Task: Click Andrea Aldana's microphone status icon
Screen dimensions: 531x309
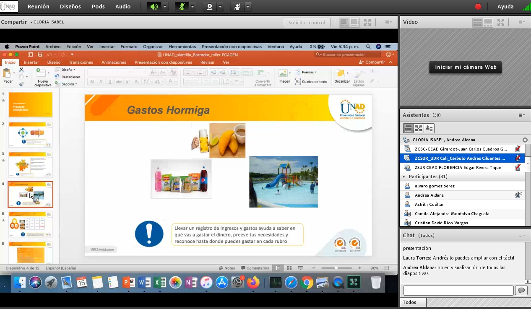Action: coord(518,195)
